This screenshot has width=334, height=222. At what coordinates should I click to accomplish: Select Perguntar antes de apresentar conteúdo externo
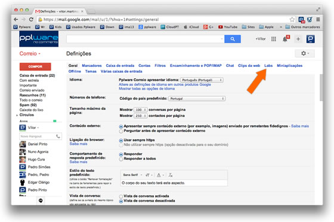pos(121,131)
